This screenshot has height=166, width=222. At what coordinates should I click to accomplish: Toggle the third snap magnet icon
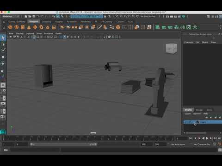pos(125,16)
